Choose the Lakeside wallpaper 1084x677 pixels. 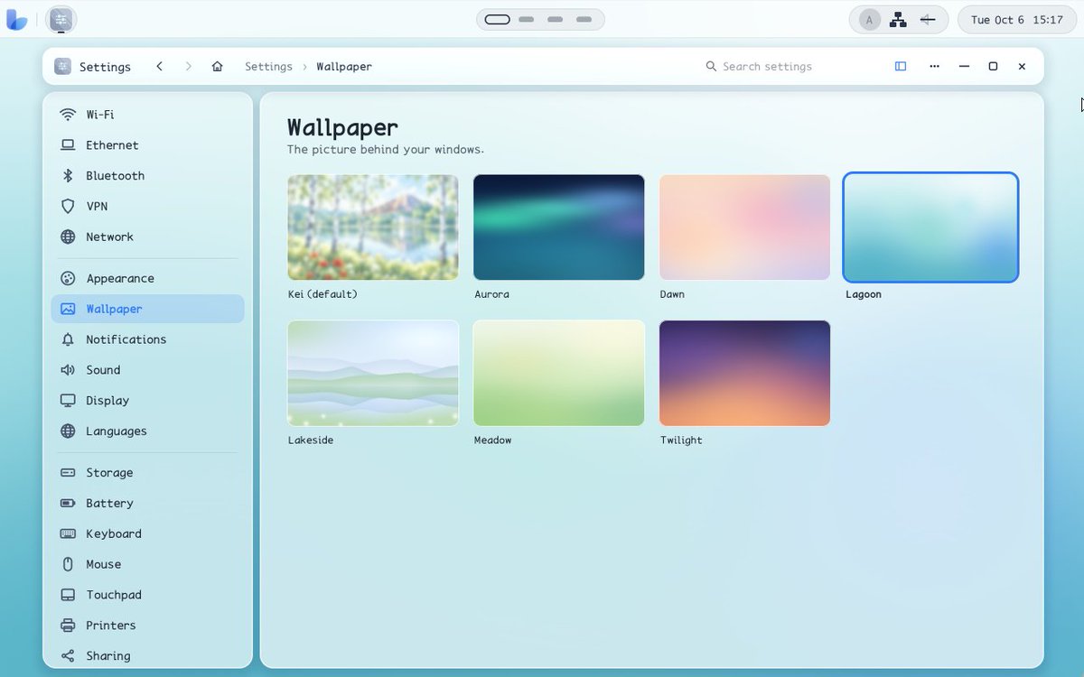click(x=373, y=373)
